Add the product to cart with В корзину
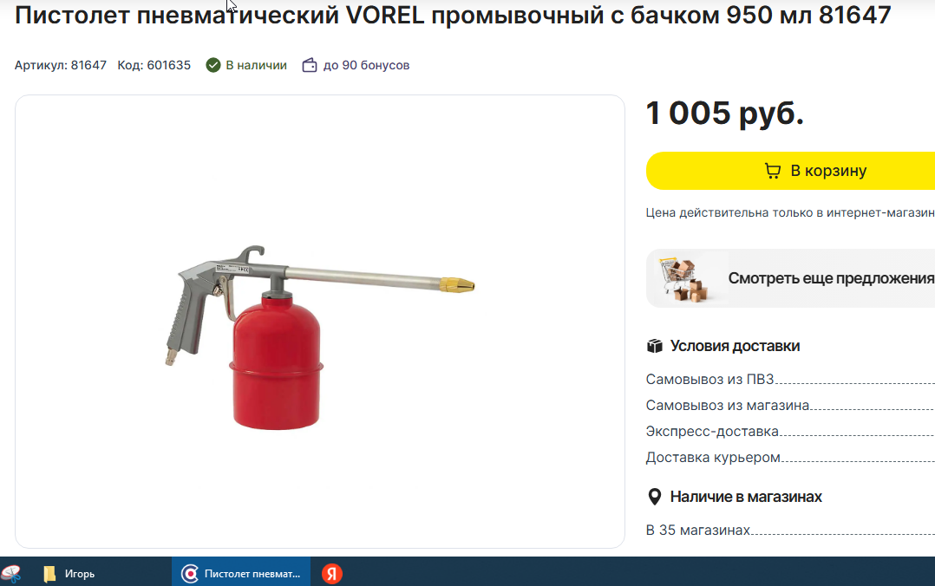935x586 pixels. (791, 171)
